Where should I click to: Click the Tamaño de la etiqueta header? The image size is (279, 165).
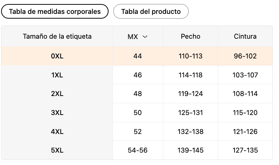(57, 37)
